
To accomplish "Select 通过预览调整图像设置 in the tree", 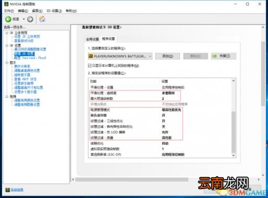I will click(30, 49).
